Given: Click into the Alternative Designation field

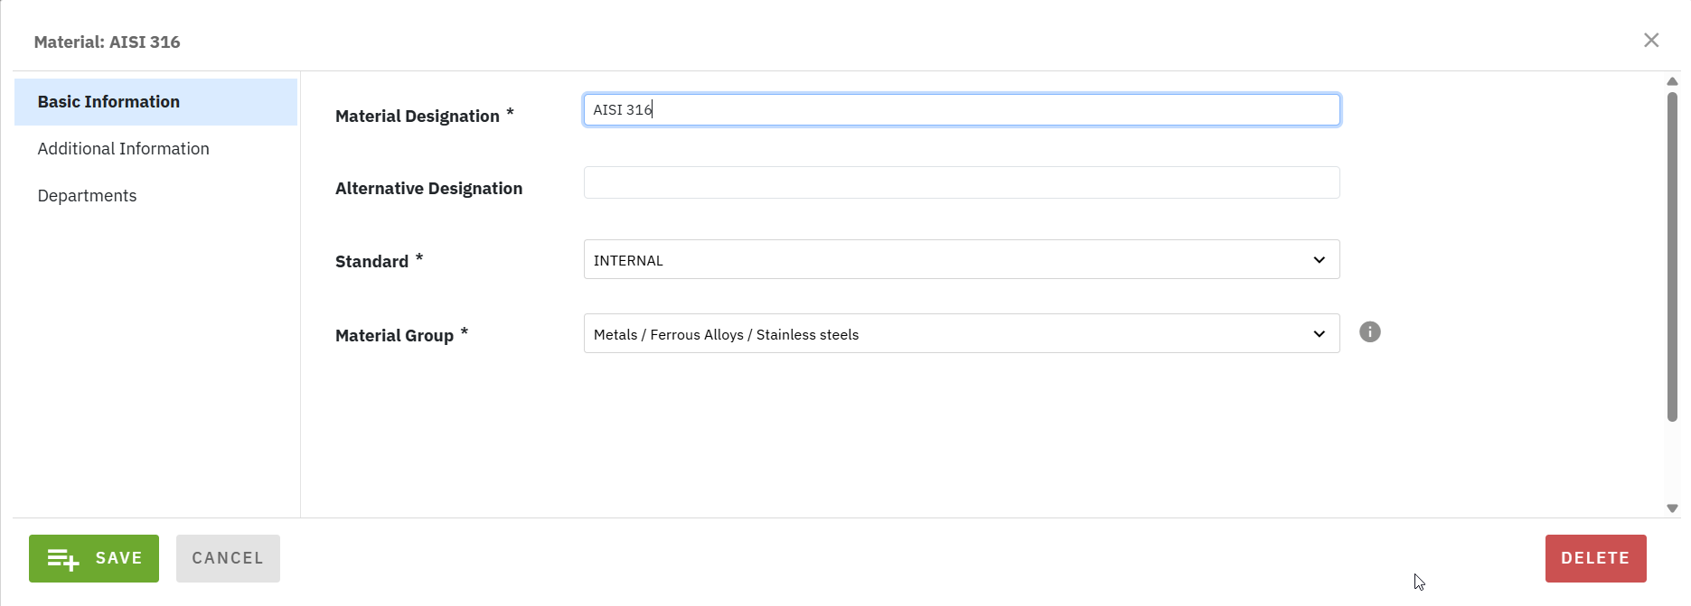Looking at the screenshot, I should pyautogui.click(x=962, y=182).
